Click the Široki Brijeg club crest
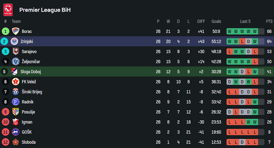This screenshot has height=148, width=274. (15, 92)
